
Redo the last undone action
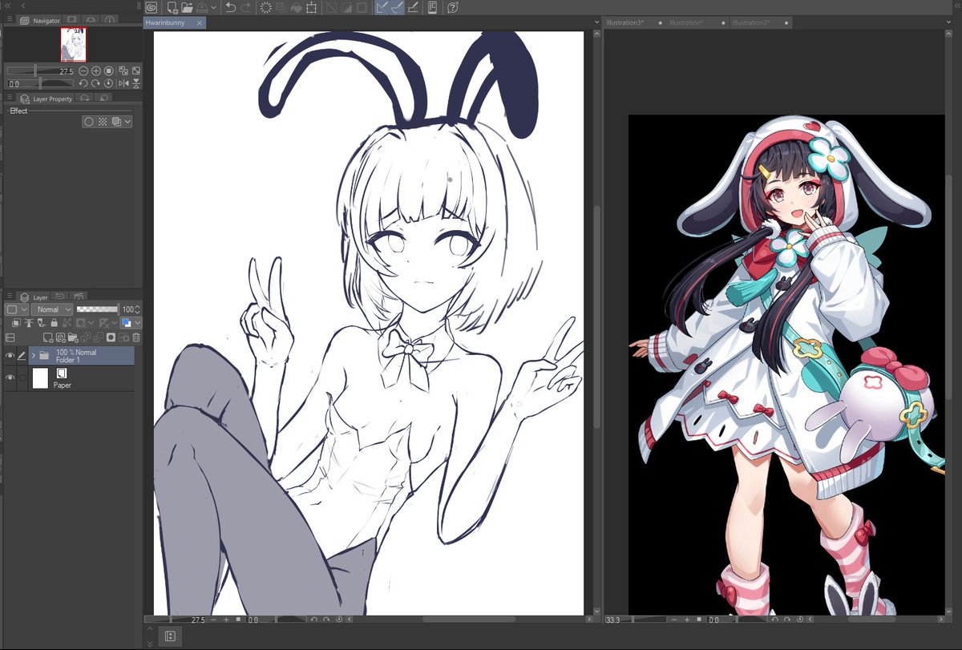coord(246,7)
